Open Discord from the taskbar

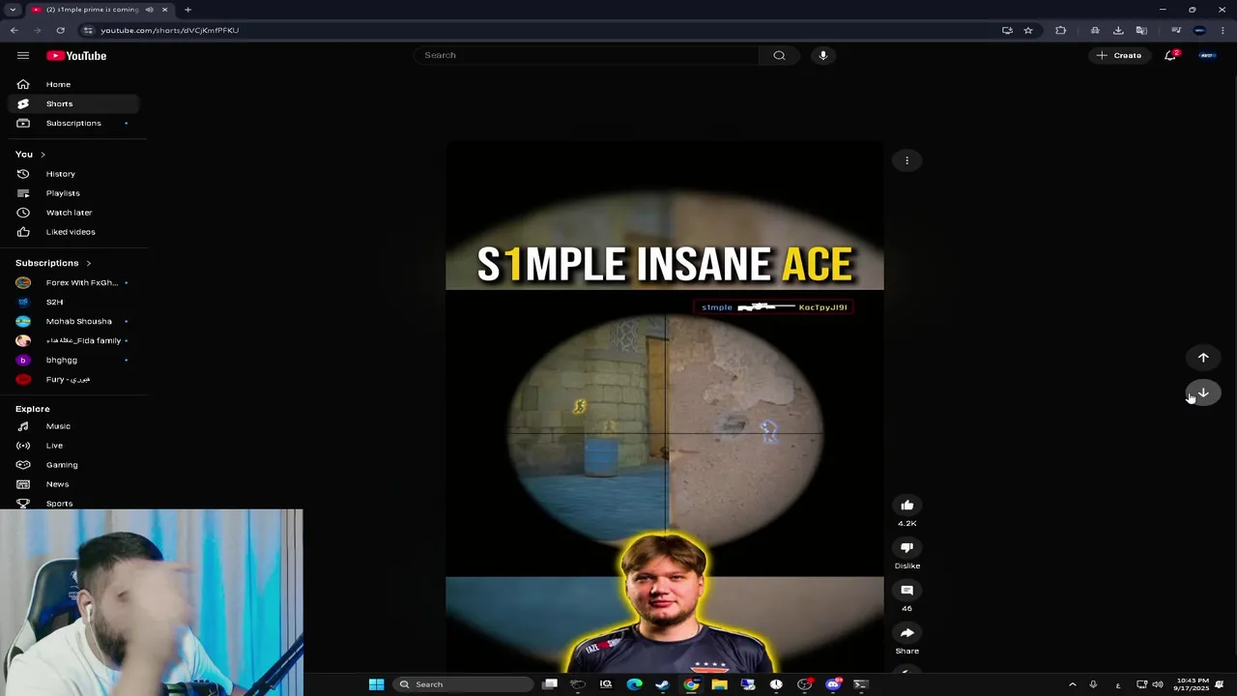(x=833, y=684)
